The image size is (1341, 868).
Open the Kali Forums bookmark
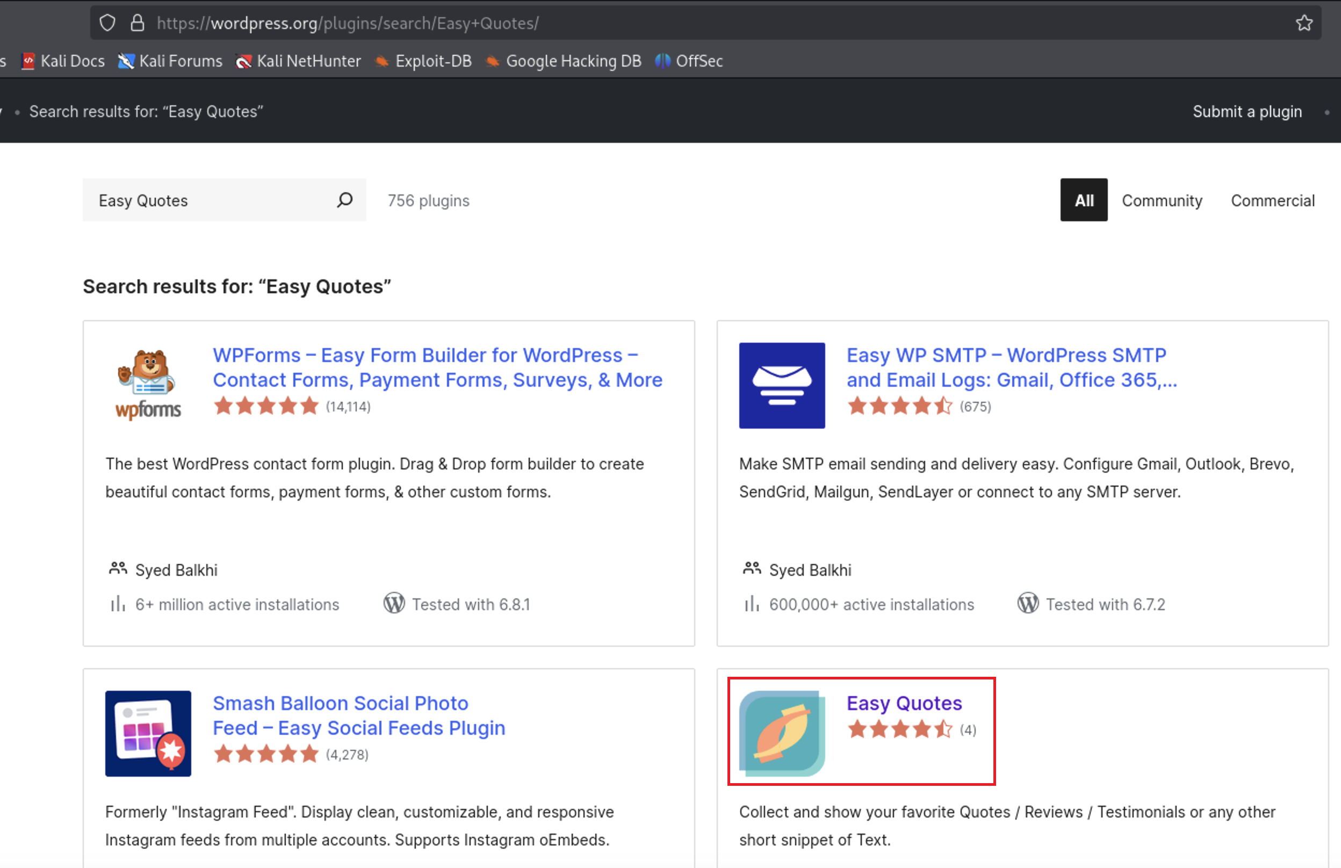[x=170, y=61]
